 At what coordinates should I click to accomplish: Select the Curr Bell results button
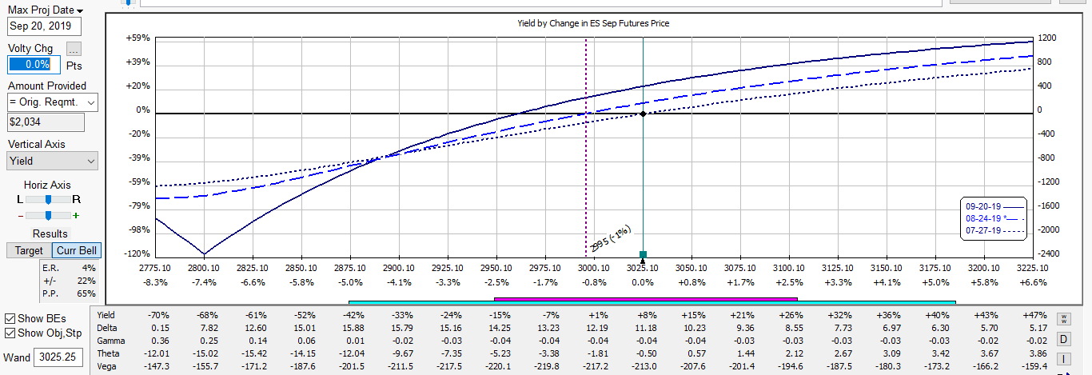77,250
